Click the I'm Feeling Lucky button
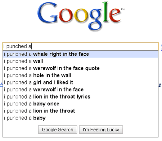Viewport: 162px width, 141px height. (x=101, y=129)
